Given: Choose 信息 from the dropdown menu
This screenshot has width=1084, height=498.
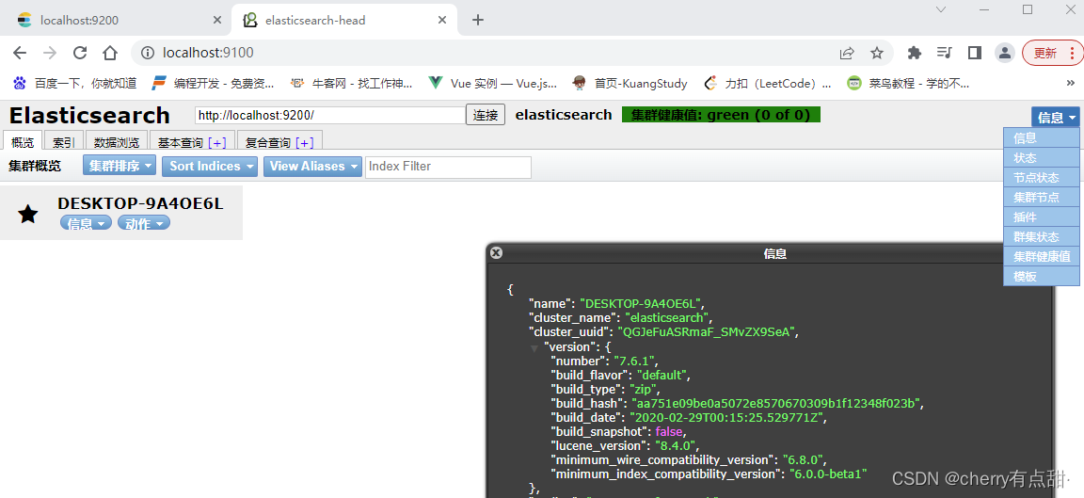Looking at the screenshot, I should tap(1041, 138).
